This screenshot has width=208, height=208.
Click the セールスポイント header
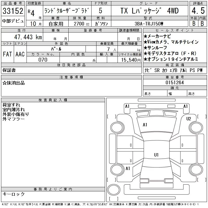(x=175, y=30)
